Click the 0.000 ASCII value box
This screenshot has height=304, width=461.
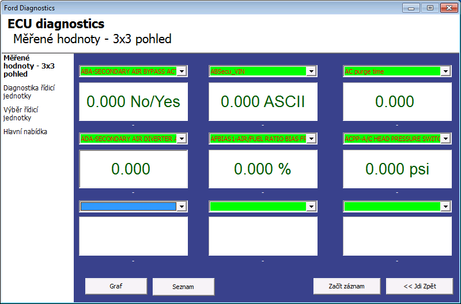[263, 102]
